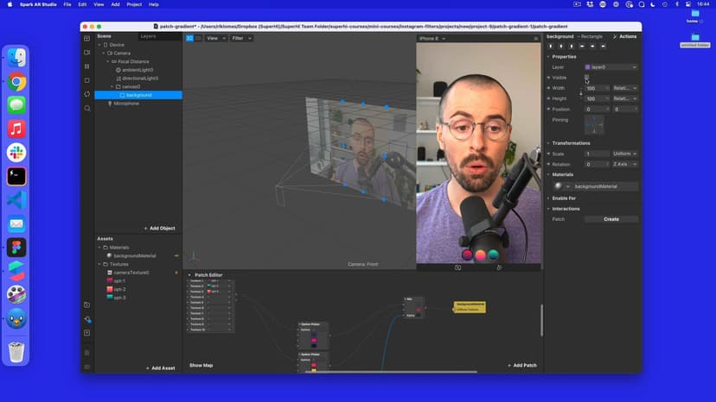The image size is (716, 402).
Task: Open the Scale Uniform dropdown
Action: pos(624,154)
